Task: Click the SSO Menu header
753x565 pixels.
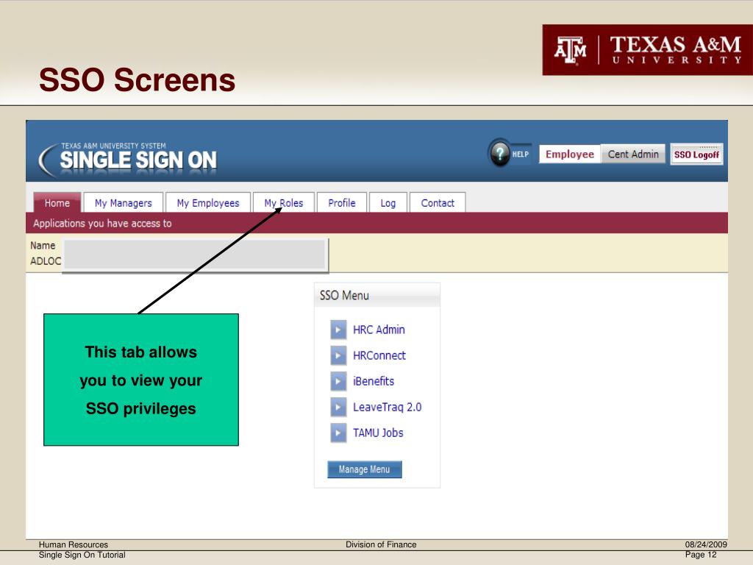Action: pos(377,295)
